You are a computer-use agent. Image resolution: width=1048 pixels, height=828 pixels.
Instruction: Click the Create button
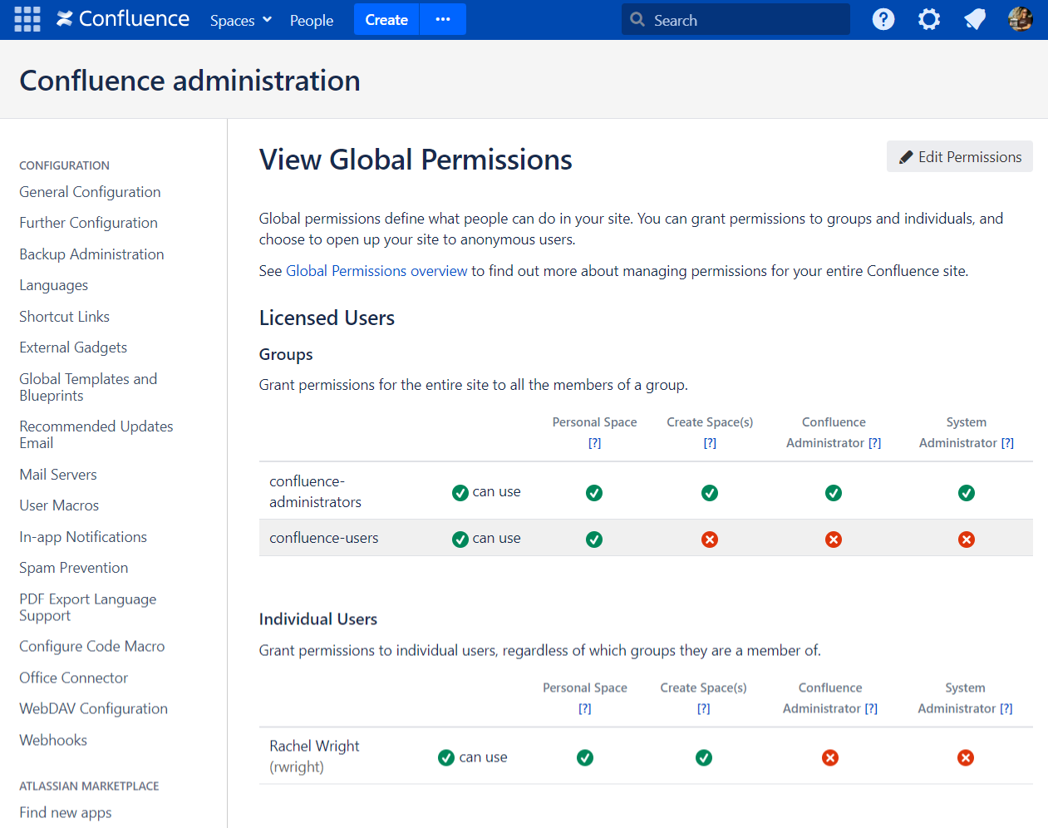pyautogui.click(x=386, y=20)
